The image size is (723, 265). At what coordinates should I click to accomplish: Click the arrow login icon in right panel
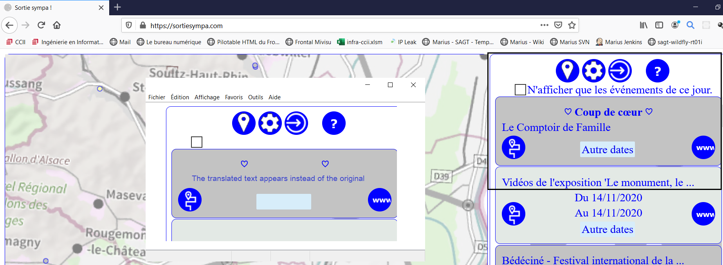(x=620, y=71)
